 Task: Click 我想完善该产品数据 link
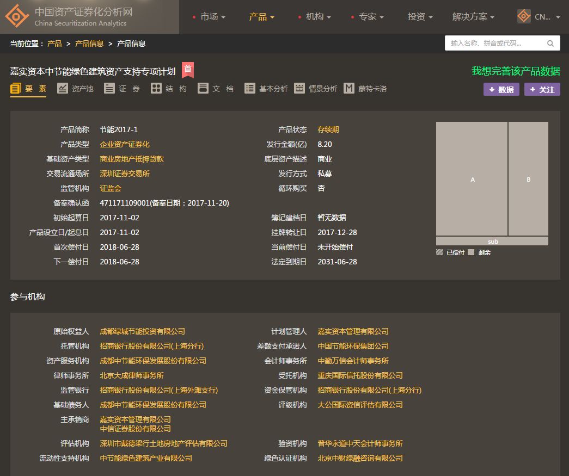pyautogui.click(x=516, y=71)
